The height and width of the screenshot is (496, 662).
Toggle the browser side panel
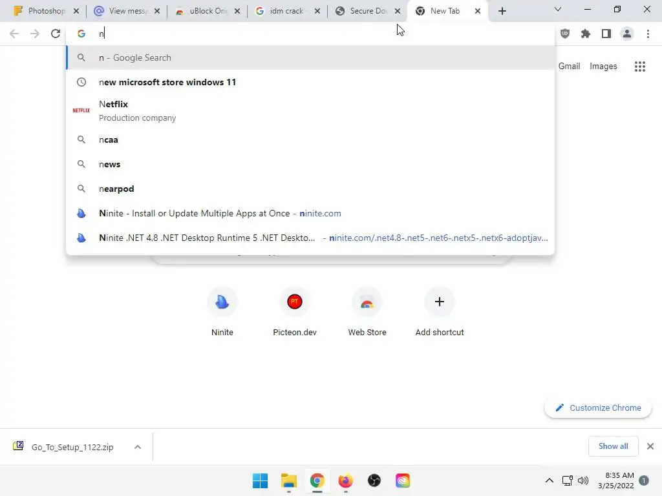(606, 34)
